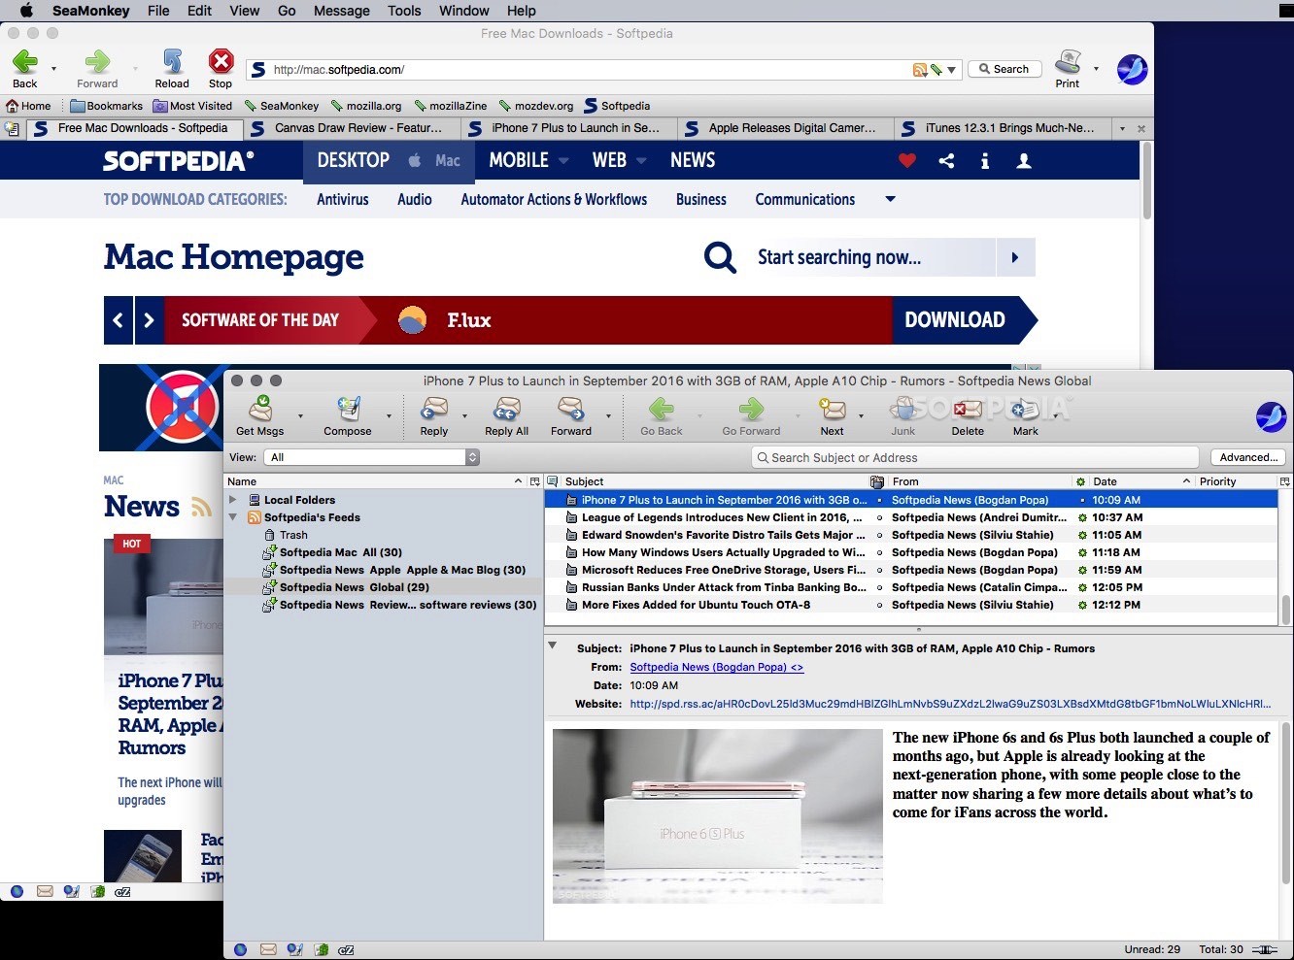Click the Navigator icon in mail status bar

click(x=240, y=950)
